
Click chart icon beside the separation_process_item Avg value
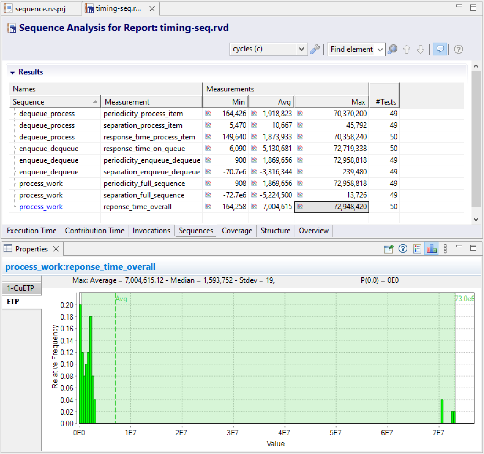(254, 125)
